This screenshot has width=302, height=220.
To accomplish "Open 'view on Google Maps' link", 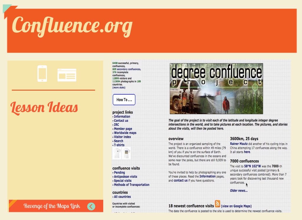I will click(x=236, y=206).
